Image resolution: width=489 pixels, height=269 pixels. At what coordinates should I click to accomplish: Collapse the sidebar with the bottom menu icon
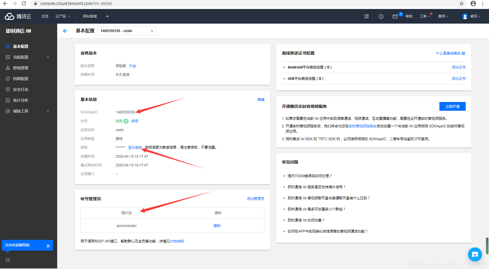point(8,260)
